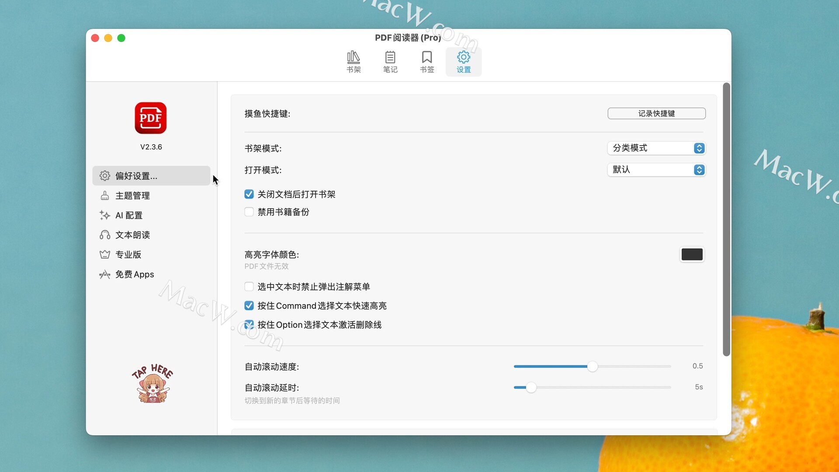Click the V2.3.6 version label
This screenshot has width=839, height=472.
pyautogui.click(x=151, y=147)
